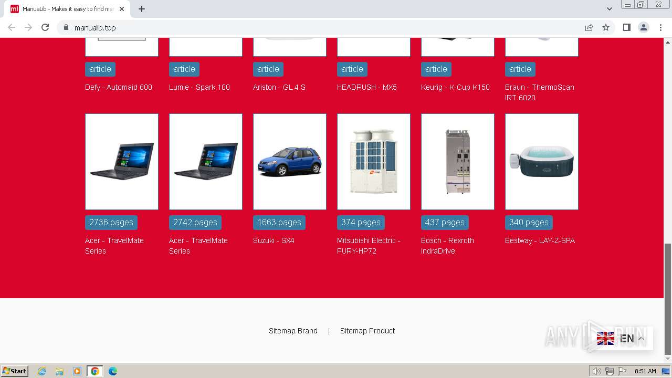Open the Bosch Rexroth drive thumbnail

coord(458,162)
